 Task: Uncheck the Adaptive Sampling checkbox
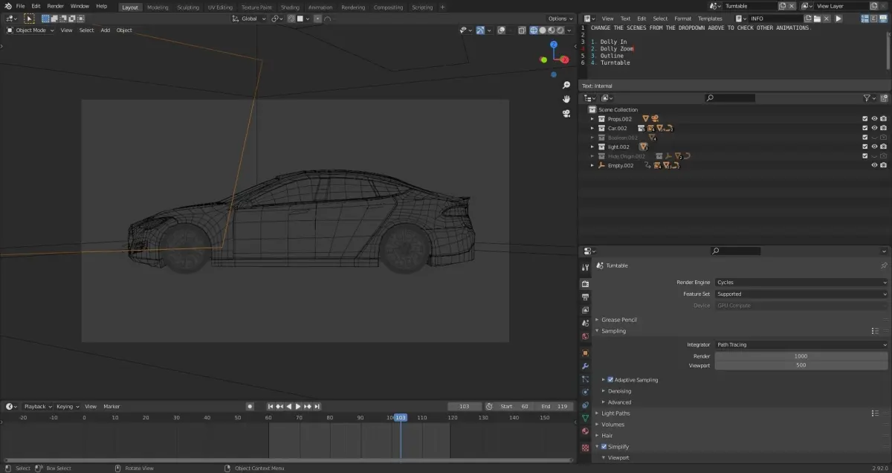click(x=610, y=380)
